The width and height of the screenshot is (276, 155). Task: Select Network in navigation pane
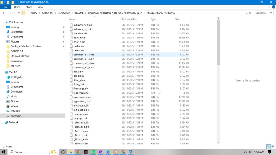point(13,122)
